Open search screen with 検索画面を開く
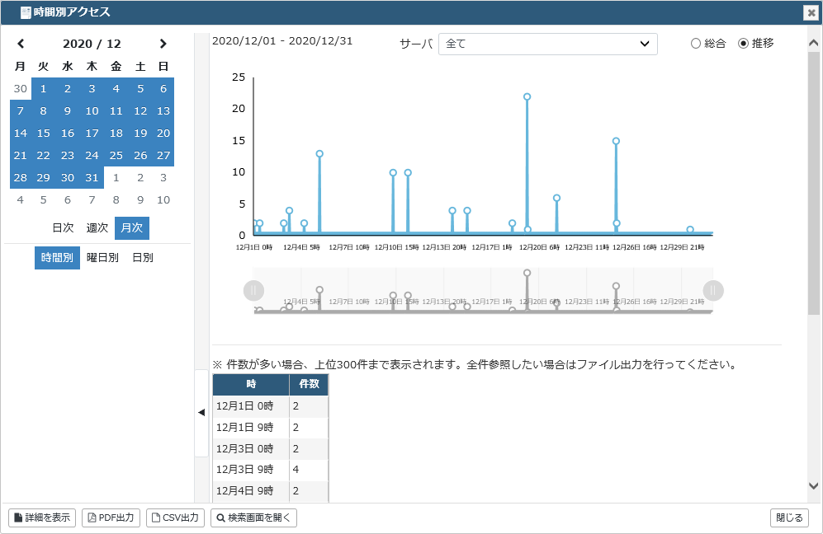Viewport: 823px width, 534px height. [253, 518]
